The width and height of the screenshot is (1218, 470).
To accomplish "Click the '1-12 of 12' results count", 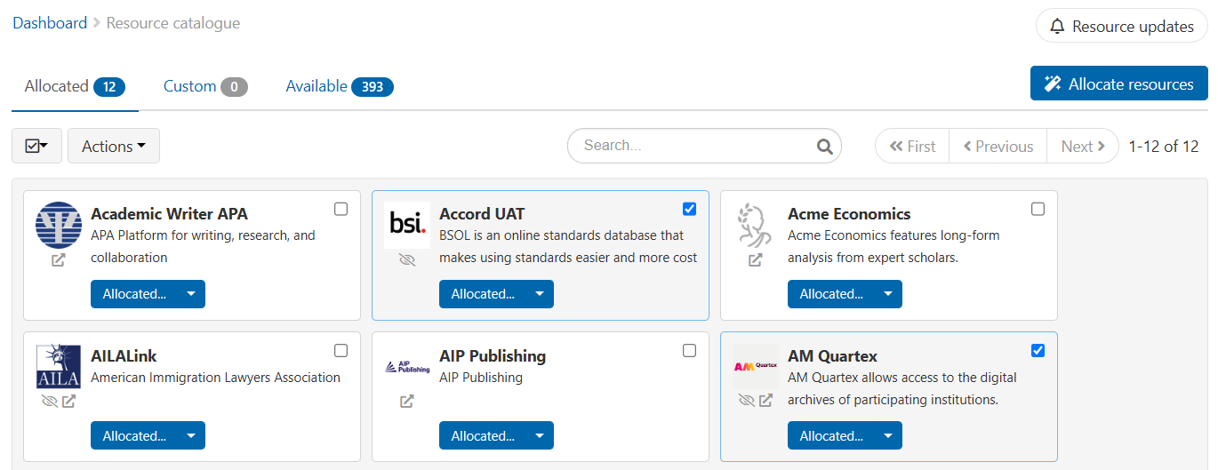I will click(x=1164, y=147).
